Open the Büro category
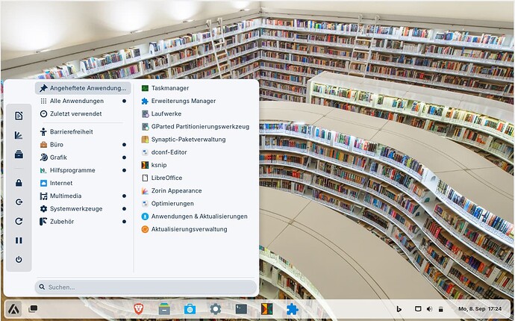Image resolution: width=515 pixels, height=321 pixels. [83, 145]
